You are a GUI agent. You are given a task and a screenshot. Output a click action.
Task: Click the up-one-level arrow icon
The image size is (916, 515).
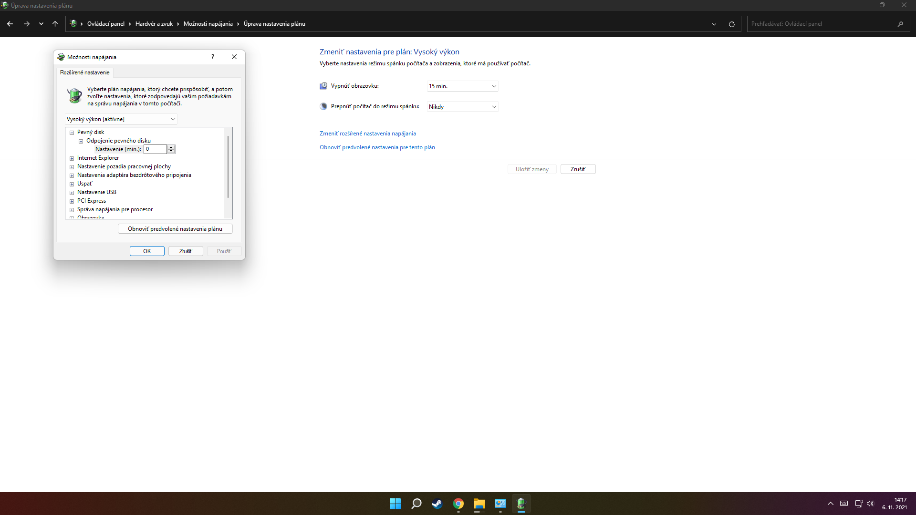click(x=55, y=24)
